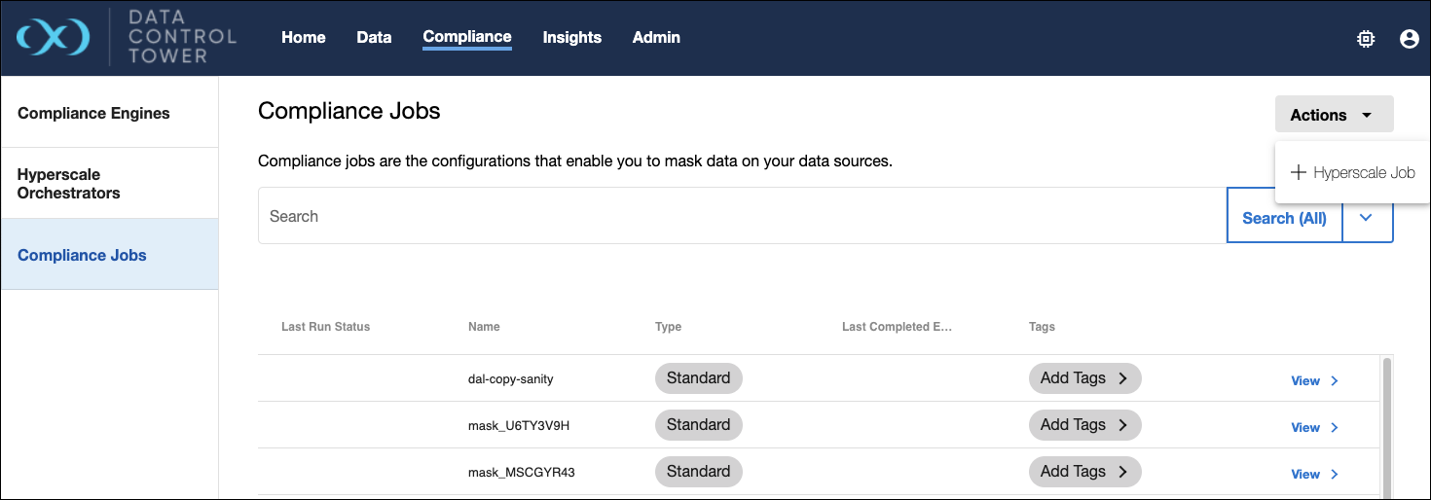The height and width of the screenshot is (500, 1431).
Task: Open the user account profile icon
Action: point(1409,39)
